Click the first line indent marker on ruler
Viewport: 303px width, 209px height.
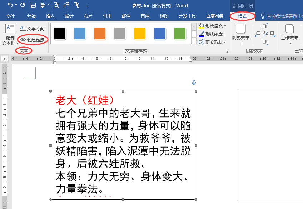click(55, 56)
